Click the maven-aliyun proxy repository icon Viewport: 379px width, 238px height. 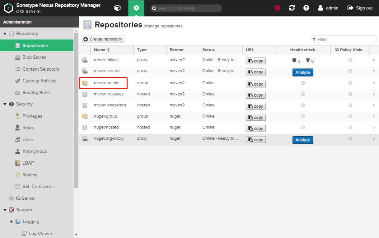(x=85, y=60)
